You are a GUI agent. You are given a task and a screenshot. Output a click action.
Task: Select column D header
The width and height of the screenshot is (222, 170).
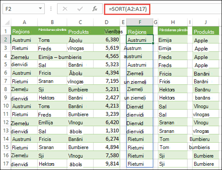click(106, 22)
